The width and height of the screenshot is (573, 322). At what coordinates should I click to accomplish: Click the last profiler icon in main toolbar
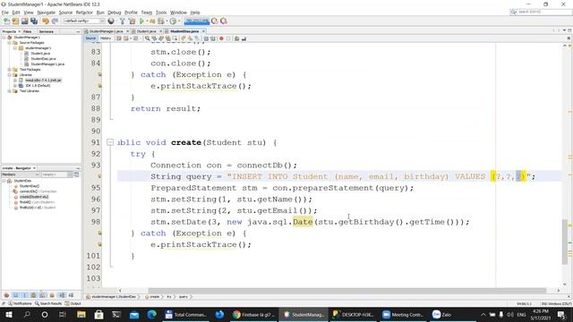coord(224,21)
